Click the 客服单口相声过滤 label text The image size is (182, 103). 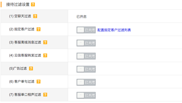(x=25, y=95)
